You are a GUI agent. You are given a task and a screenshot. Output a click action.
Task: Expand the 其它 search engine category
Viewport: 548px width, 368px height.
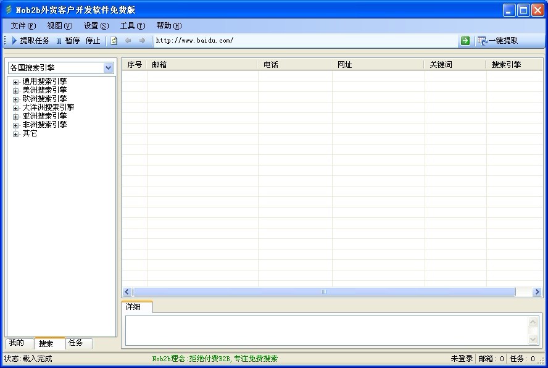(15, 133)
